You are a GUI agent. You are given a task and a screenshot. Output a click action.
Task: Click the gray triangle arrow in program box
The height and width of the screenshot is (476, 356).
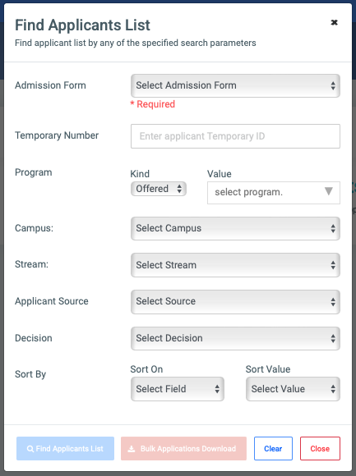tap(328, 191)
